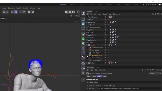Expand the Bottoms object
This screenshot has width=162, height=91.
87,35
